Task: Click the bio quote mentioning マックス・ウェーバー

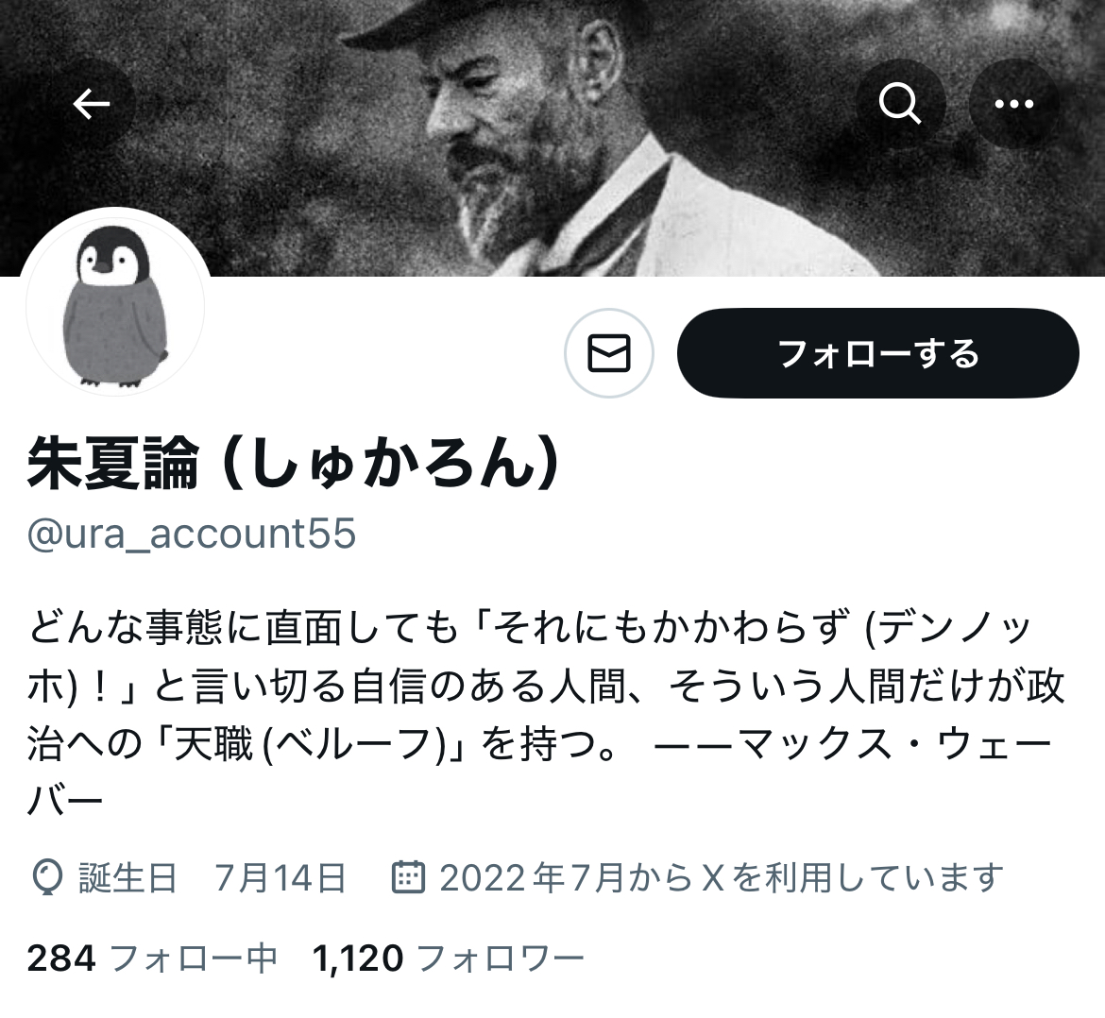Action: coord(546,713)
